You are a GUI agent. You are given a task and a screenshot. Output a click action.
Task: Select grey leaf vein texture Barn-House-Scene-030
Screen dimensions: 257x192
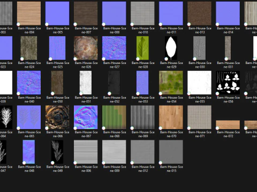point(200,48)
